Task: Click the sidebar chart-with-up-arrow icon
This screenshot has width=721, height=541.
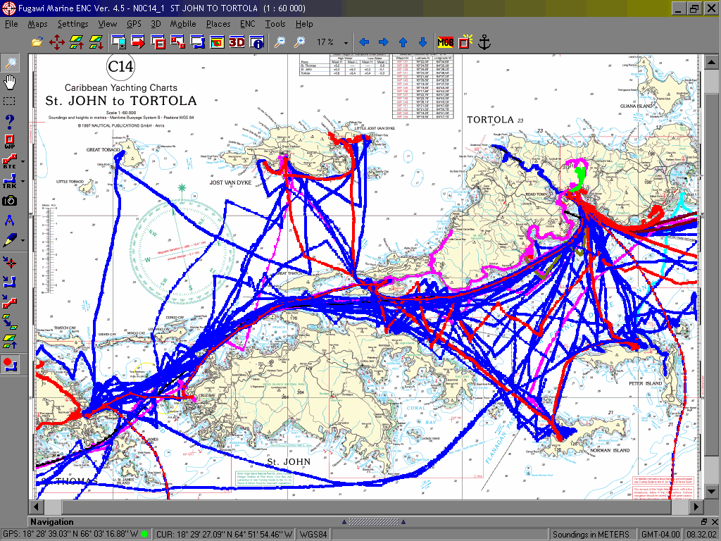Action: coord(10,342)
